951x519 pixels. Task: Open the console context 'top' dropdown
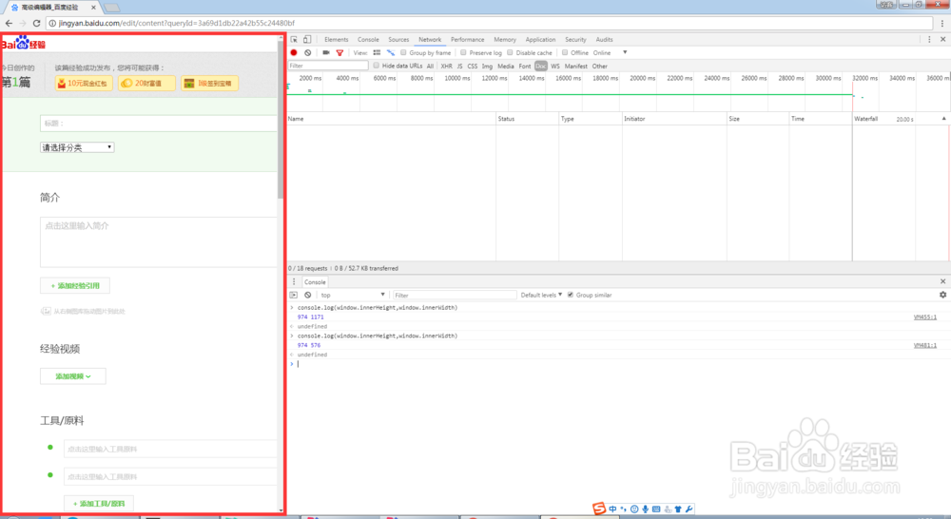point(353,296)
